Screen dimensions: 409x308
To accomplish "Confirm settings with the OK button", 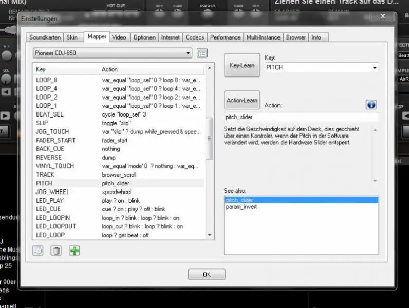I will tap(207, 274).
